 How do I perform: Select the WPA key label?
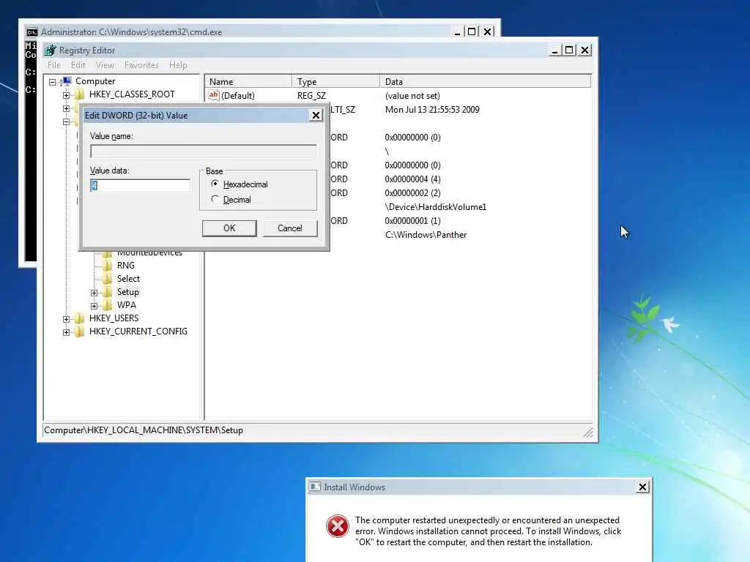coord(126,305)
